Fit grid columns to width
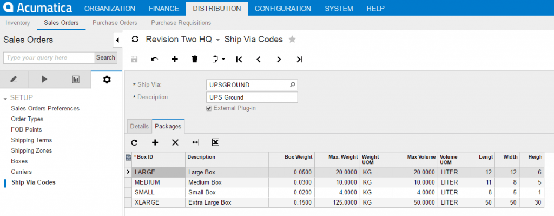 pyautogui.click(x=195, y=142)
